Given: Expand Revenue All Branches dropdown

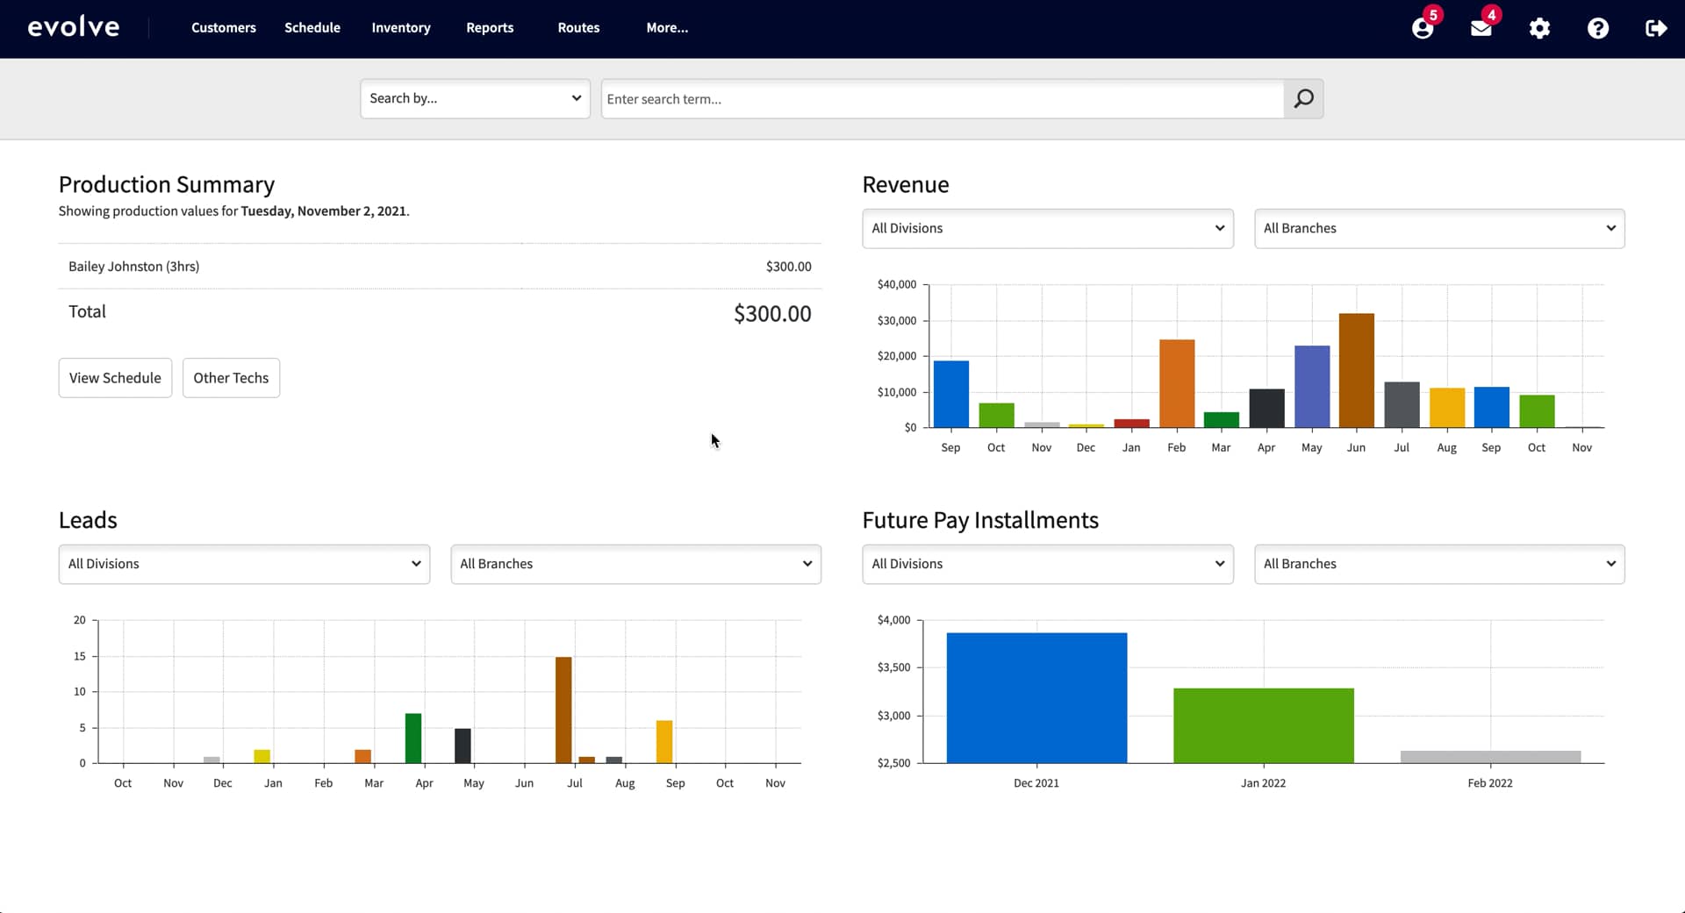Looking at the screenshot, I should [1439, 228].
